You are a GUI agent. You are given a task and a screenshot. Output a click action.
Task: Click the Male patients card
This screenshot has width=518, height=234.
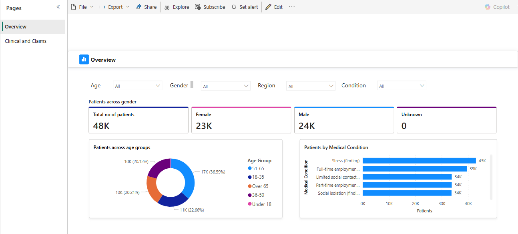[344, 120]
